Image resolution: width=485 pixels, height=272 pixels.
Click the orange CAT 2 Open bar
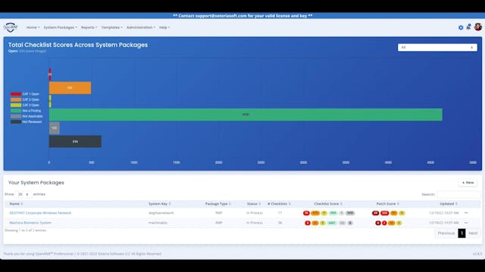70,88
